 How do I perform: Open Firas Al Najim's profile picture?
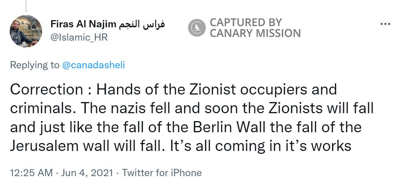coord(26,31)
